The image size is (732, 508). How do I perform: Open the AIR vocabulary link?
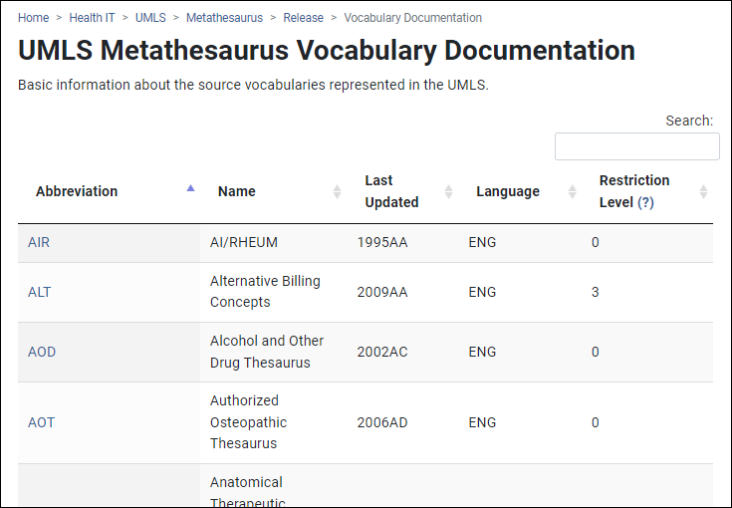coord(39,242)
